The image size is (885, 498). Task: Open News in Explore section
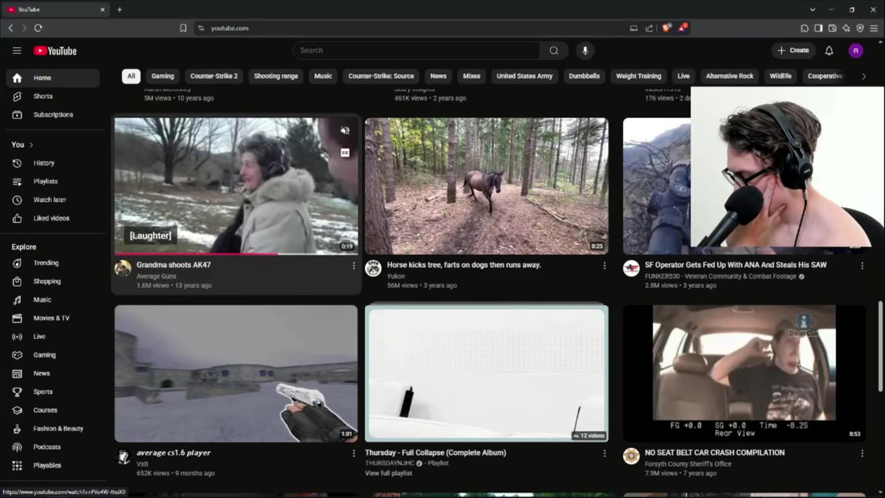tap(53, 373)
